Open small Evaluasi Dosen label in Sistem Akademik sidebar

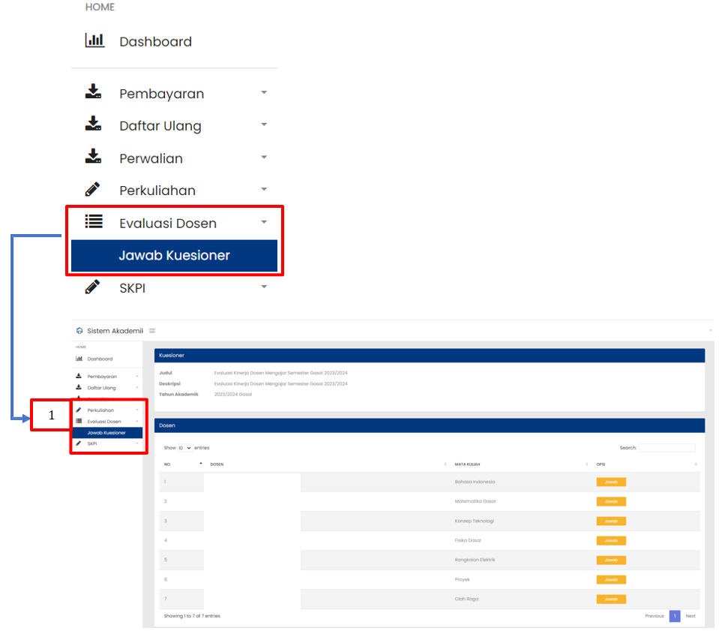tap(104, 422)
